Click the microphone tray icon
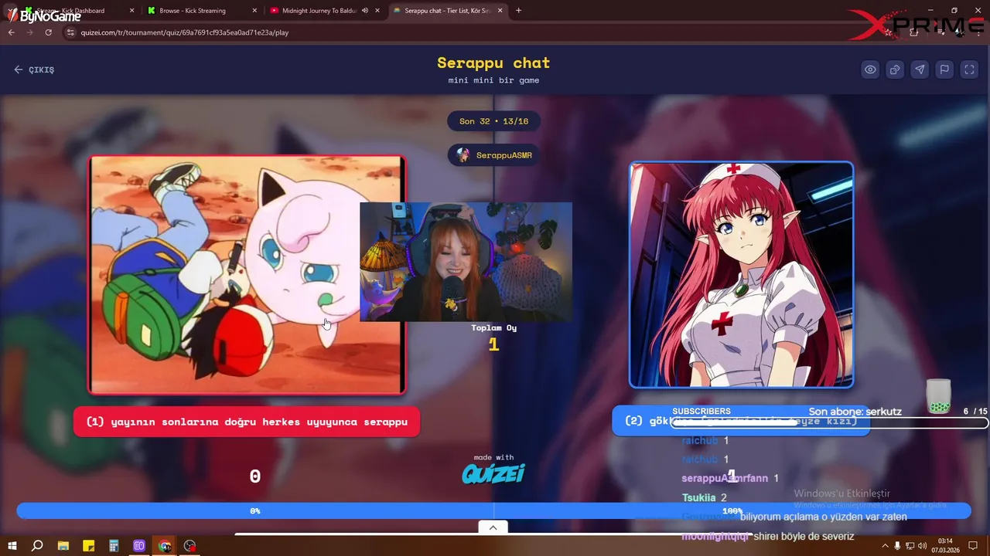The width and height of the screenshot is (990, 556). 897,546
